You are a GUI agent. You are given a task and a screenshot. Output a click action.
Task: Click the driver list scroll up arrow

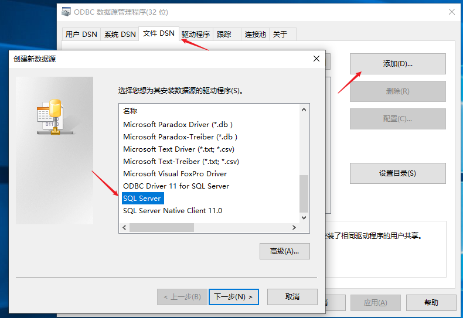[304, 110]
